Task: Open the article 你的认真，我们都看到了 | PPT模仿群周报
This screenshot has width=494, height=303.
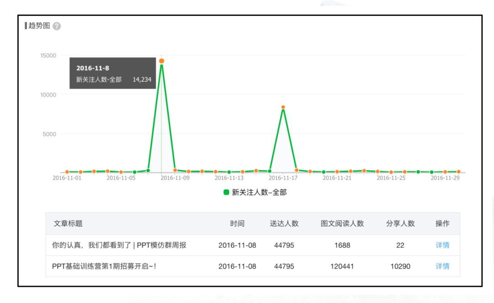Action: tap(119, 245)
